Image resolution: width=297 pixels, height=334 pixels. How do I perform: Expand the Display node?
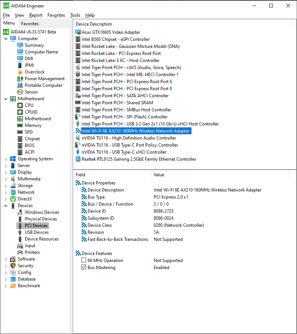pos(6,173)
